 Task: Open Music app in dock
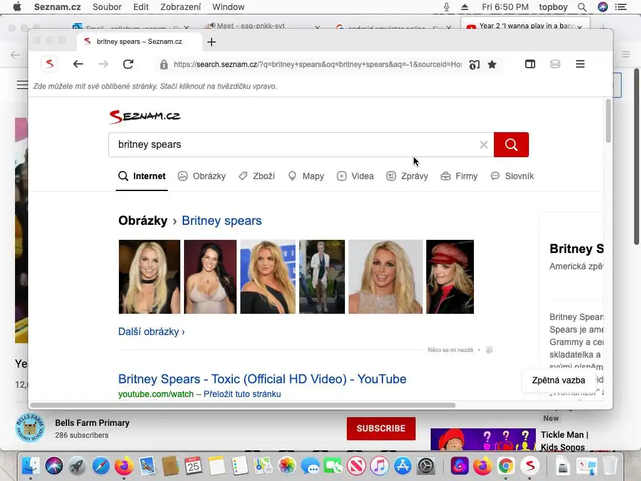click(379, 466)
